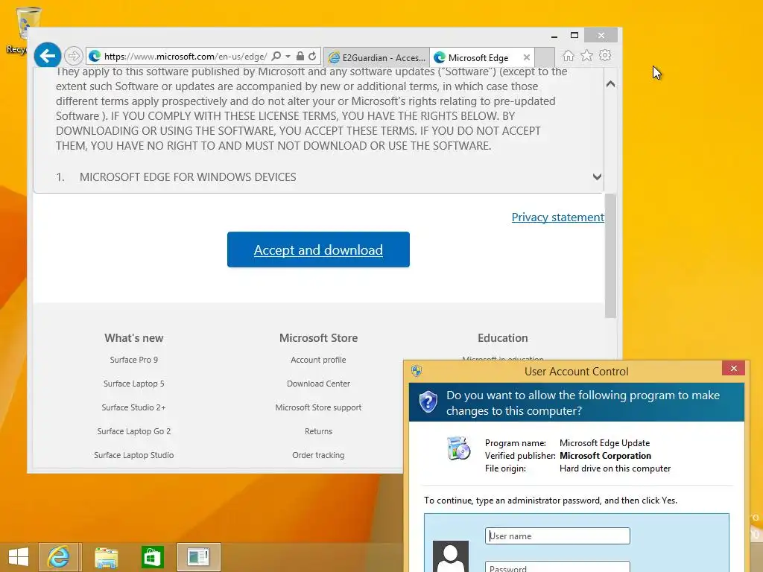
Task: Open Surface Laptop 5 link
Action: pos(134,384)
